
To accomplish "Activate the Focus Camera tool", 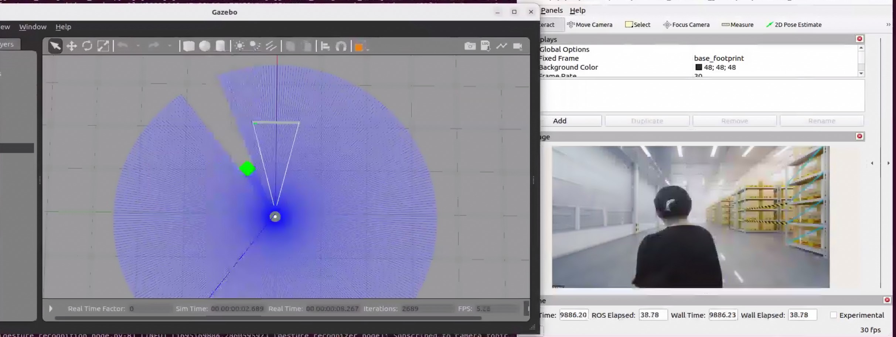I will coord(687,25).
